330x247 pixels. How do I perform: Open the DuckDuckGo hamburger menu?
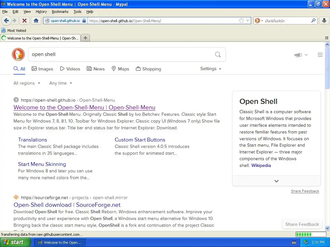click(320, 55)
